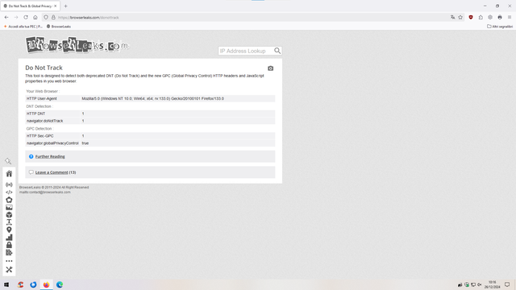Reload the current page
Viewport: 516px width, 290px height.
click(x=26, y=18)
